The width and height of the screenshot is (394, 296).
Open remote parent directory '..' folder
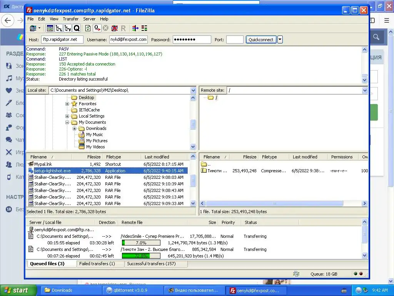click(206, 164)
